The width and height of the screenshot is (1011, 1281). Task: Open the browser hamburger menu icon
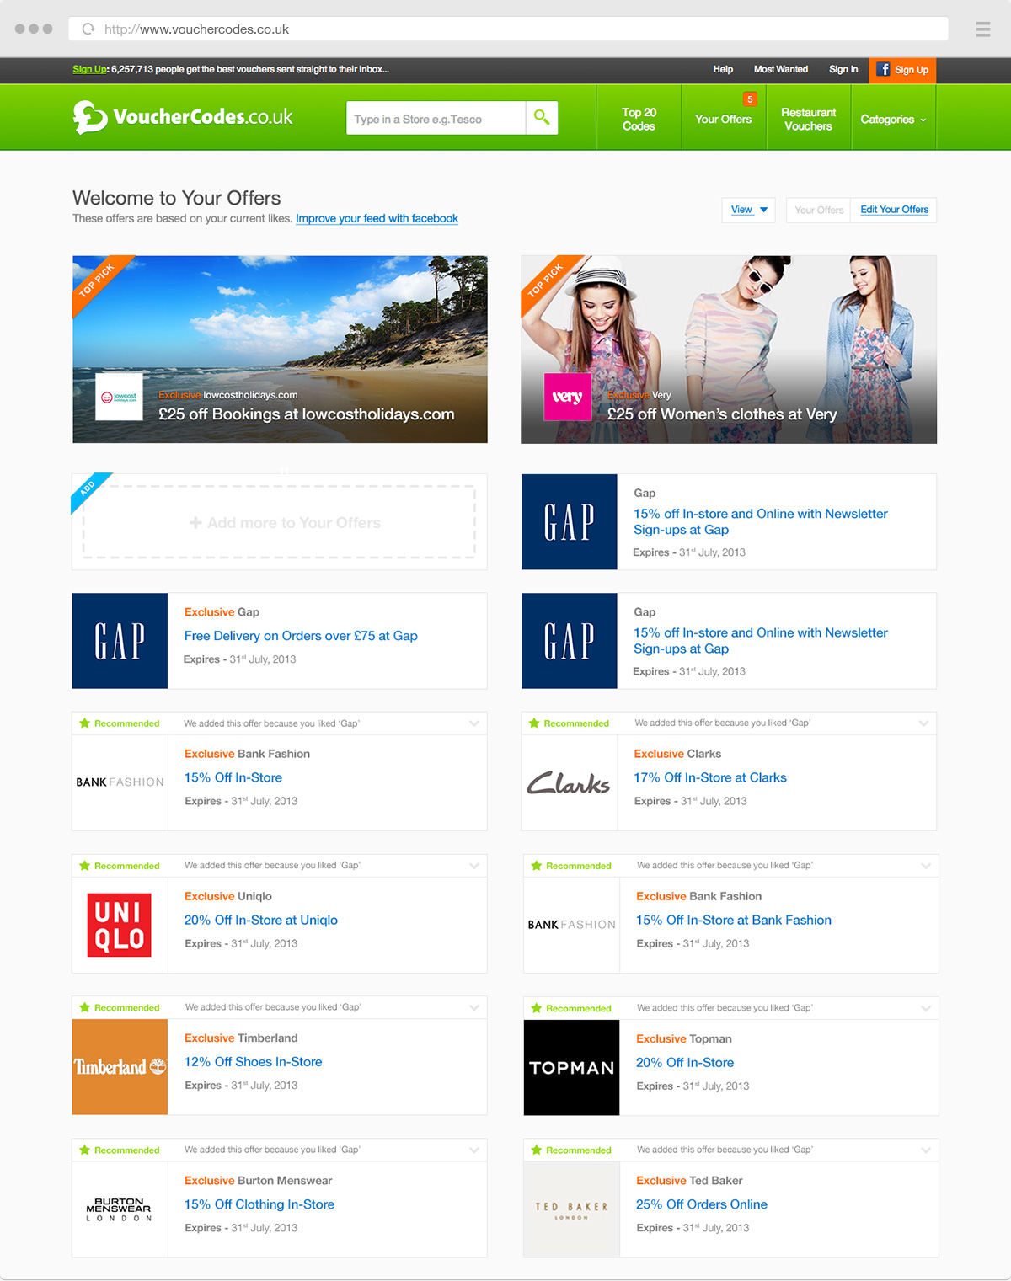click(982, 29)
